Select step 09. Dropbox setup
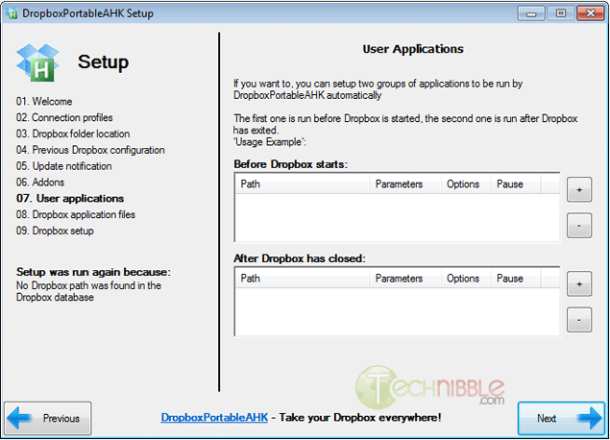The width and height of the screenshot is (610, 440). [x=55, y=231]
